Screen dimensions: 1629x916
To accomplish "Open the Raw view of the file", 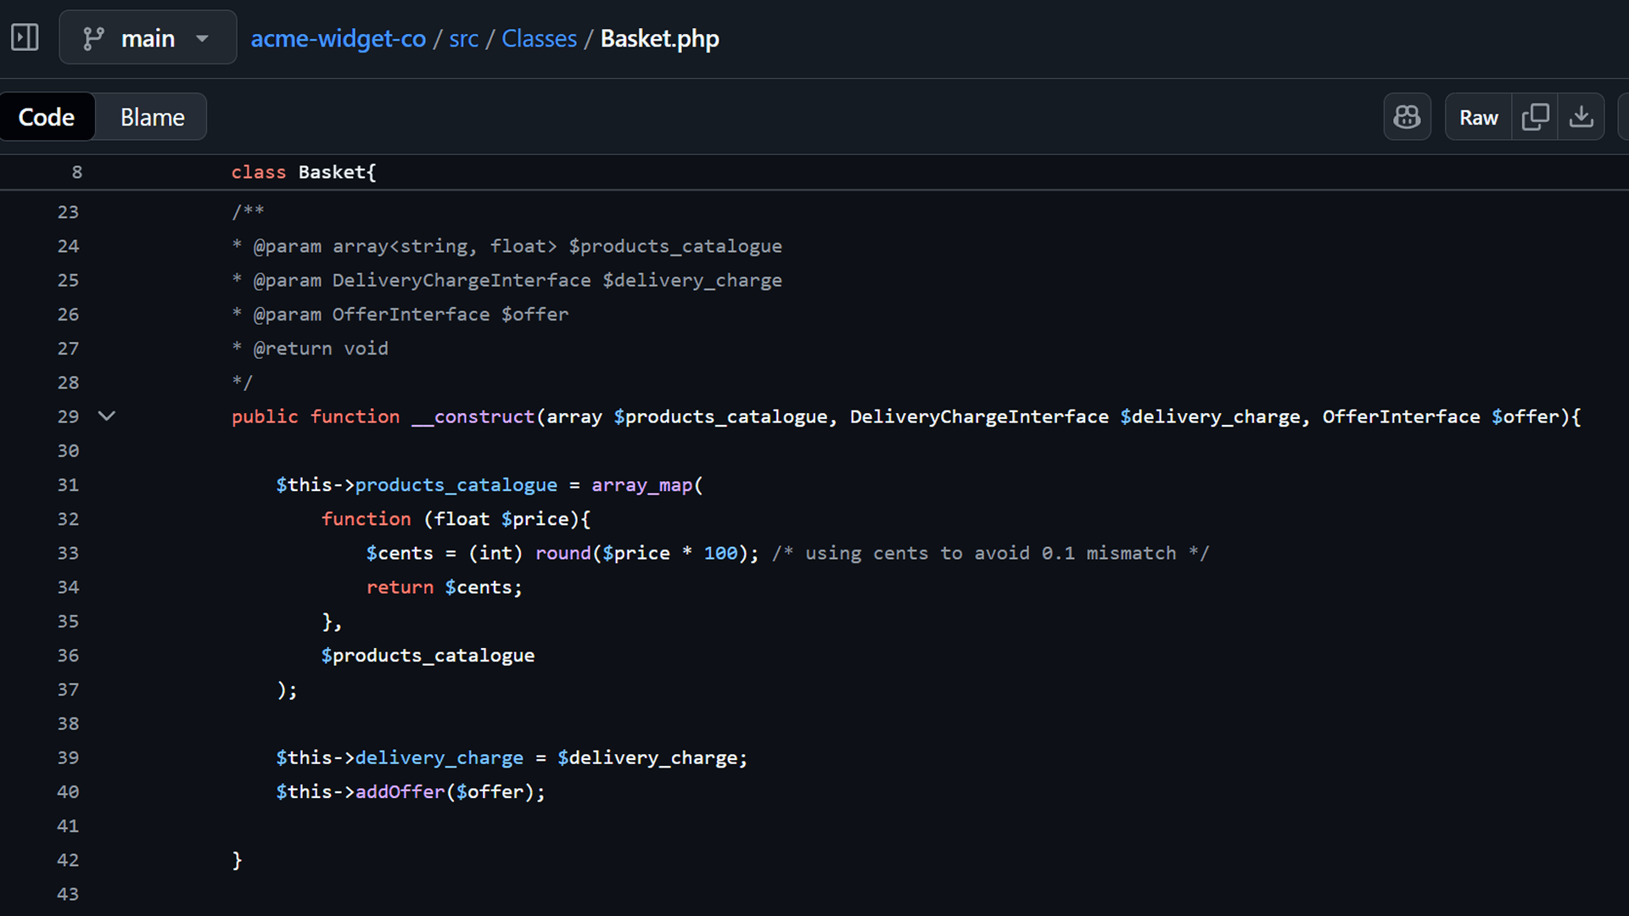I will (1478, 116).
